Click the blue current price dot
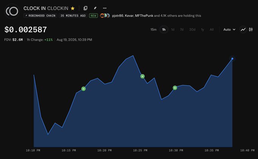The width and height of the screenshot is (258, 159). [x=232, y=58]
